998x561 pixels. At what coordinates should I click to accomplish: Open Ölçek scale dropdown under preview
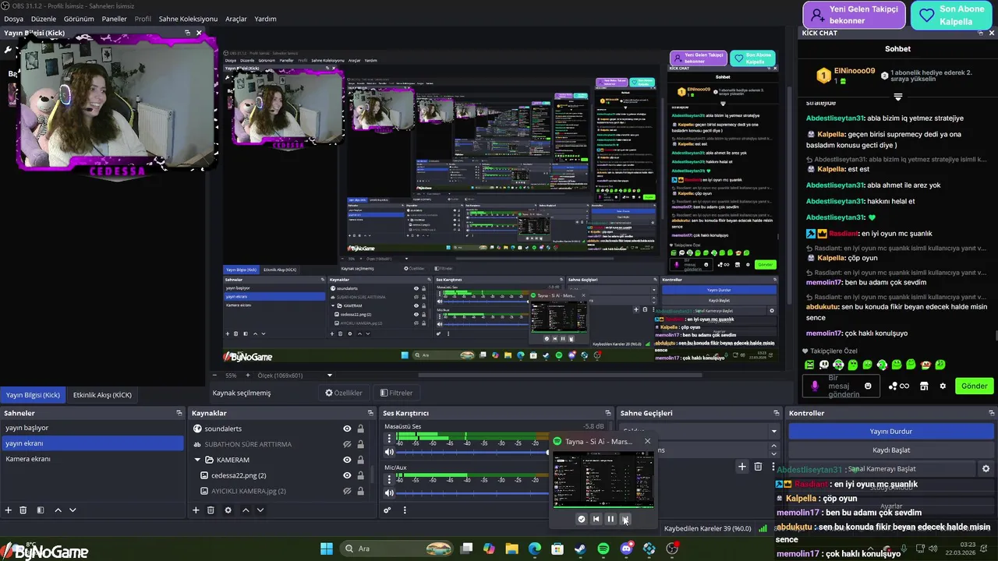330,375
